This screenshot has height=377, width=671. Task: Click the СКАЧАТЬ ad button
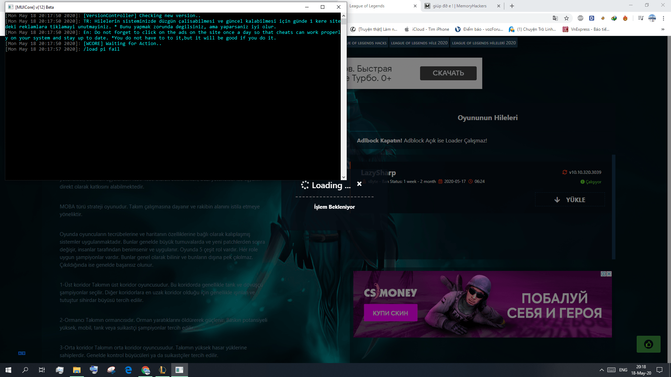tap(448, 73)
